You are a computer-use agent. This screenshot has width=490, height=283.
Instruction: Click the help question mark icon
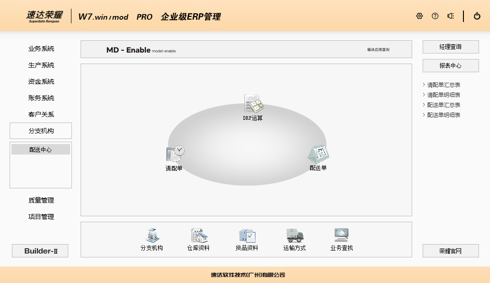435,16
